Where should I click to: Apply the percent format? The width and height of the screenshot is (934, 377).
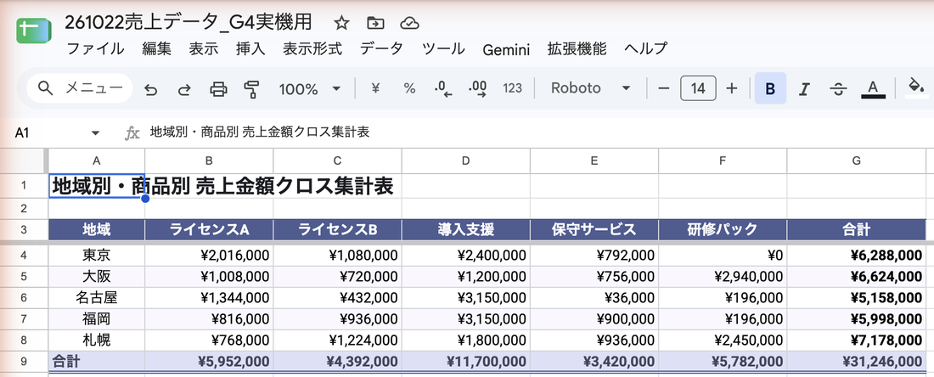409,89
